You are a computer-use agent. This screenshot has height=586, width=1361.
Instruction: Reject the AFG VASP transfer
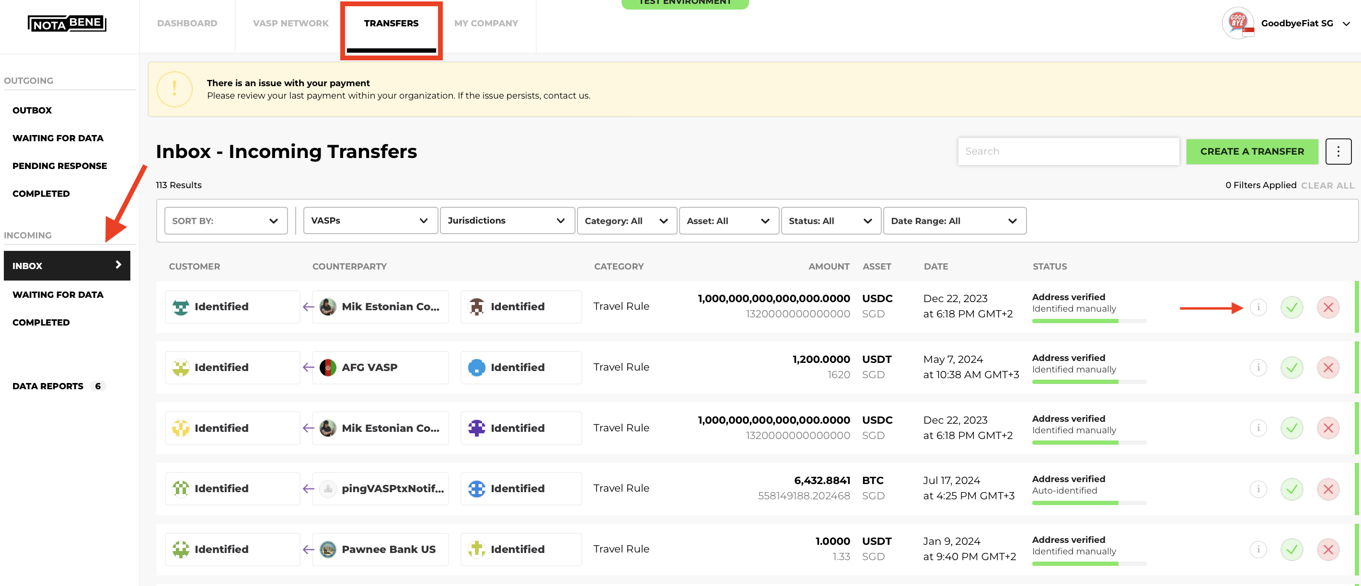pos(1328,367)
